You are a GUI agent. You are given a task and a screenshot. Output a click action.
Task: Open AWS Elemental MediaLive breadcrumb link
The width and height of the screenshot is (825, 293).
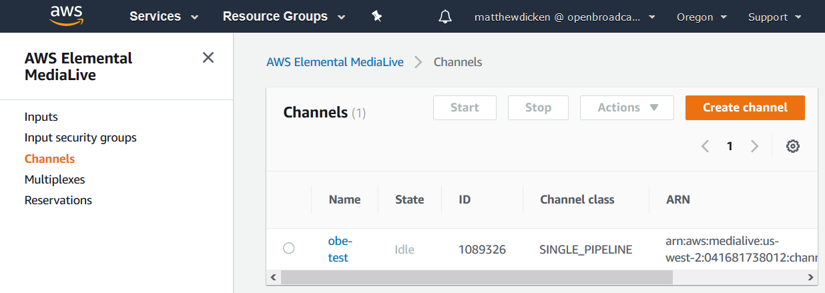(335, 62)
